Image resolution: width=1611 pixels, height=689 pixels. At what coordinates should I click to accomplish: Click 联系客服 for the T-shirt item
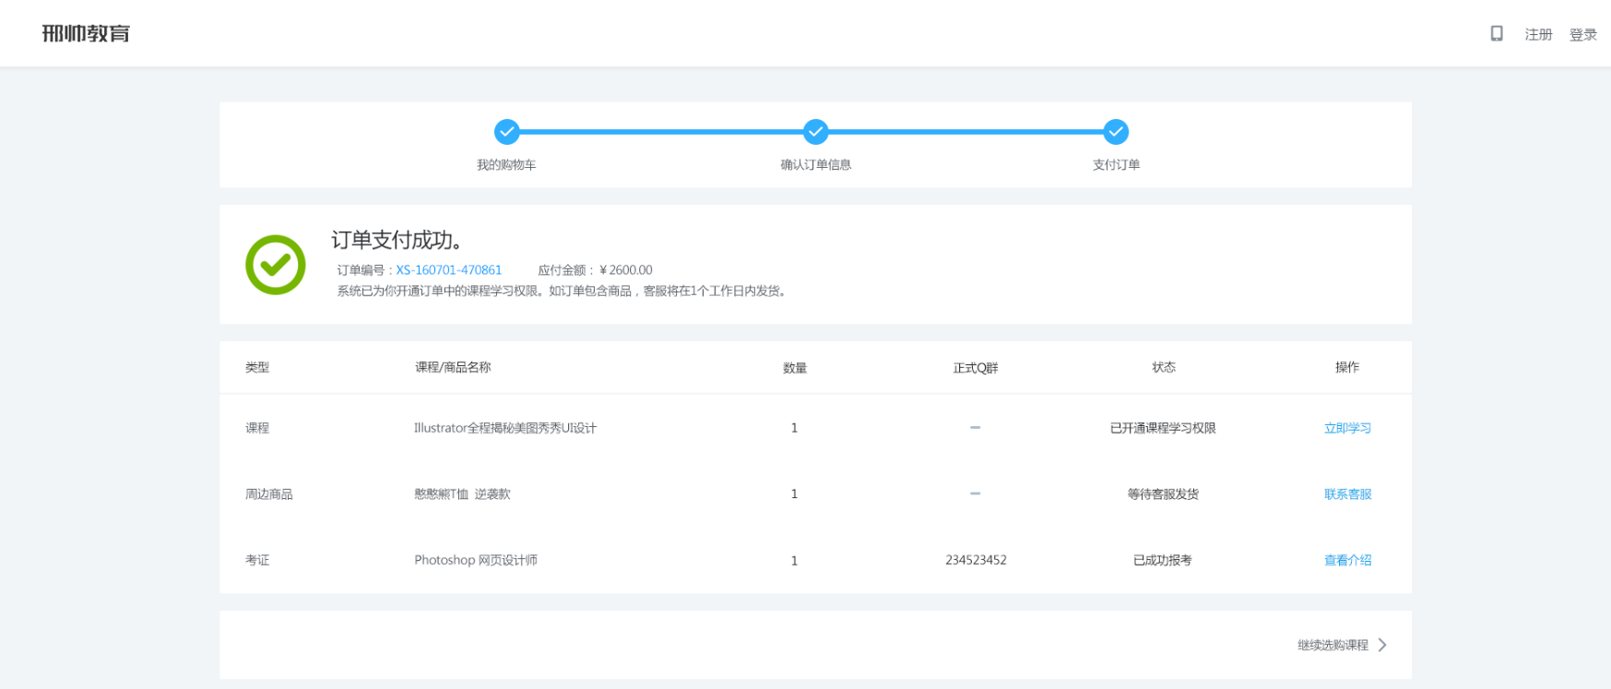[x=1347, y=494]
